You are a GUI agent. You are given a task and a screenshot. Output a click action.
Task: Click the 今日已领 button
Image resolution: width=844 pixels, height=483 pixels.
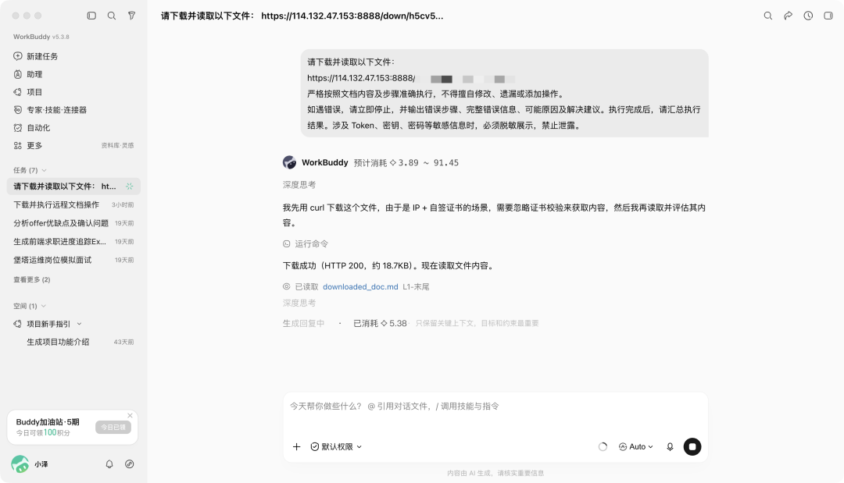(113, 427)
